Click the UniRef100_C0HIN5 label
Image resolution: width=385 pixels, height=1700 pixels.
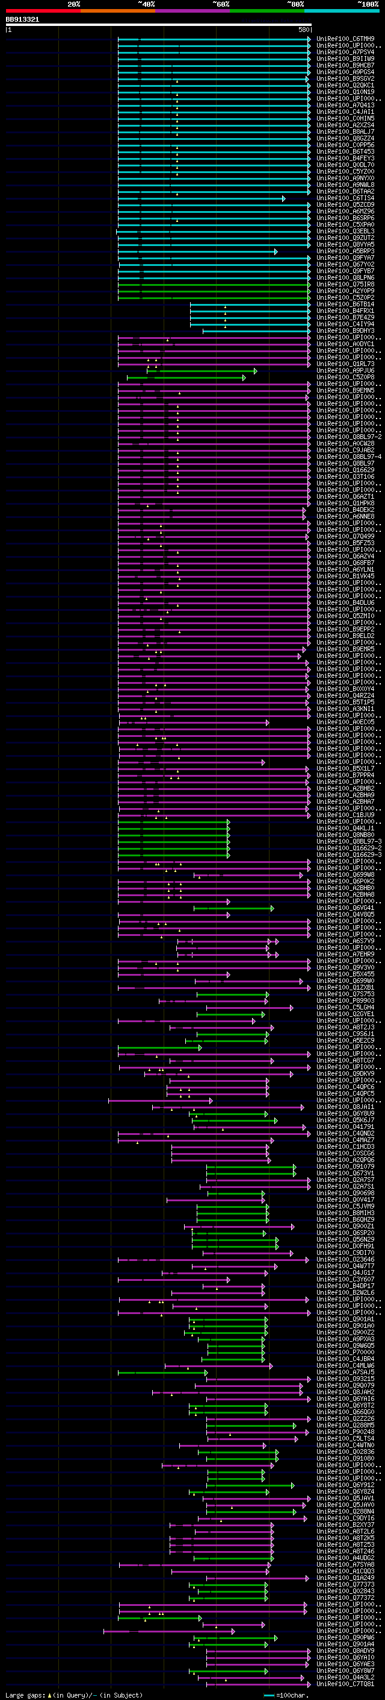tap(345, 119)
